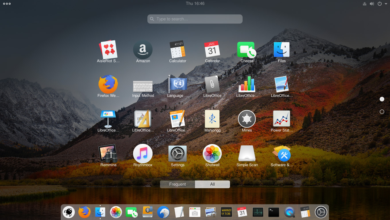The image size is (390, 220).
Task: Launch LibreOffice pages-and-pen writer icon
Action: tap(178, 119)
